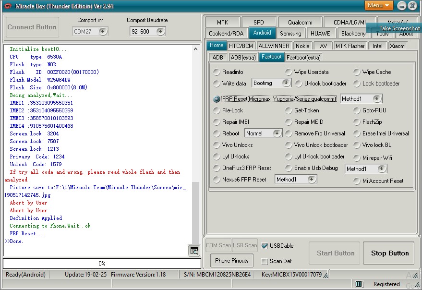
Task: Click the USB Scan button
Action: point(245,245)
